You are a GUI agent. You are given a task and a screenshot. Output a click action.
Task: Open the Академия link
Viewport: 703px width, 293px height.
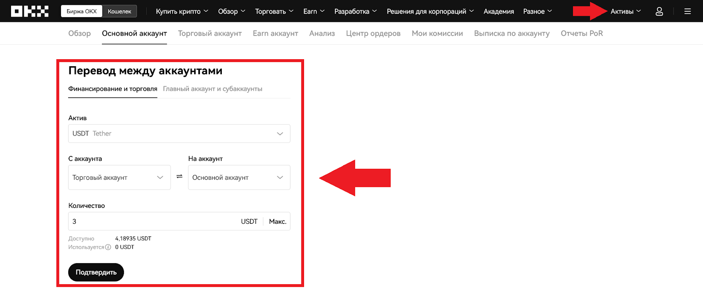coord(499,11)
